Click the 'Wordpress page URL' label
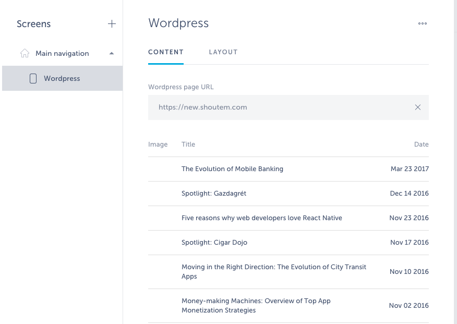The width and height of the screenshot is (457, 324). pyautogui.click(x=181, y=87)
